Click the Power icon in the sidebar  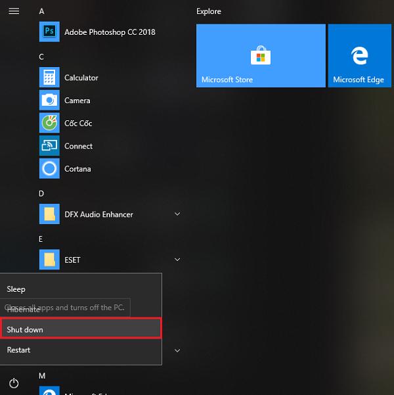pyautogui.click(x=14, y=383)
